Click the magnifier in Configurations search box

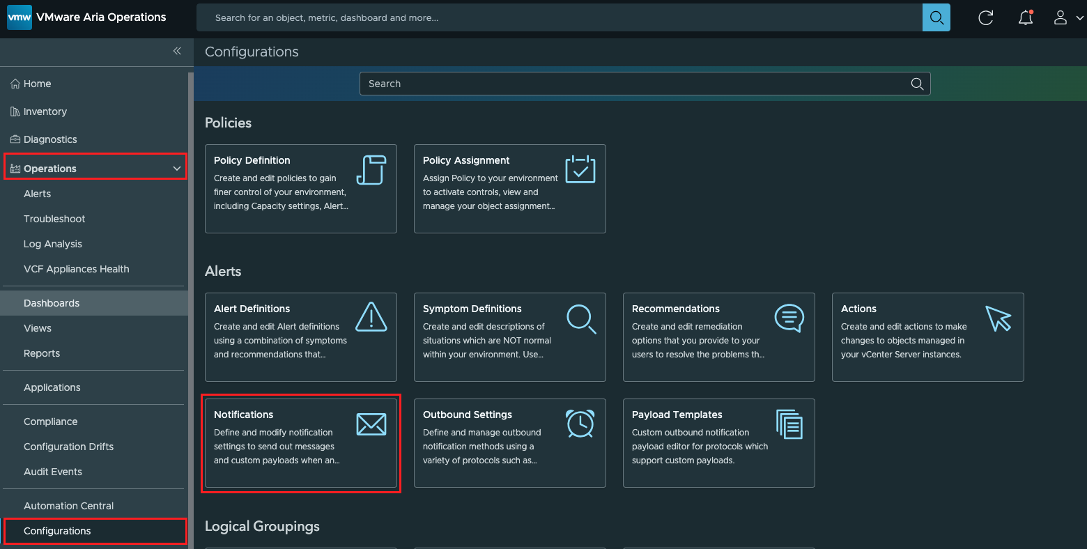917,84
